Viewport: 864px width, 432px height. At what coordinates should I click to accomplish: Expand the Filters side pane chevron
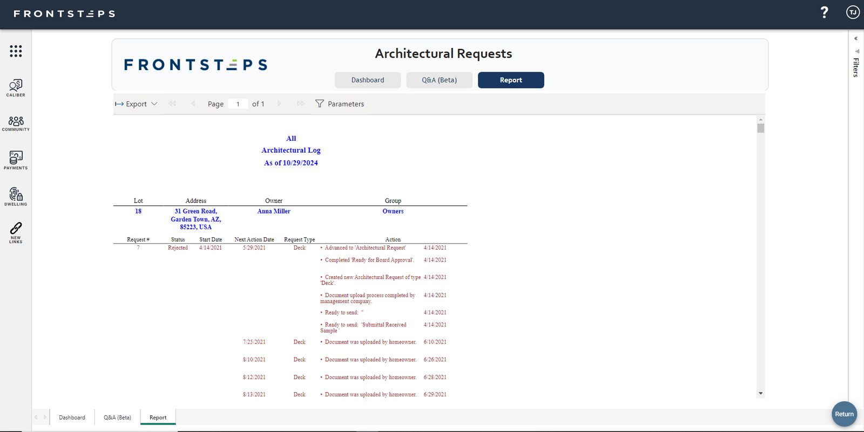coord(856,38)
